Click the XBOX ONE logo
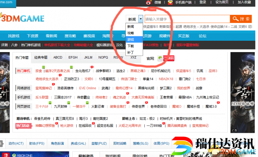Image resolution: width=258 pixels, height=157 pixels. (x=22, y=155)
